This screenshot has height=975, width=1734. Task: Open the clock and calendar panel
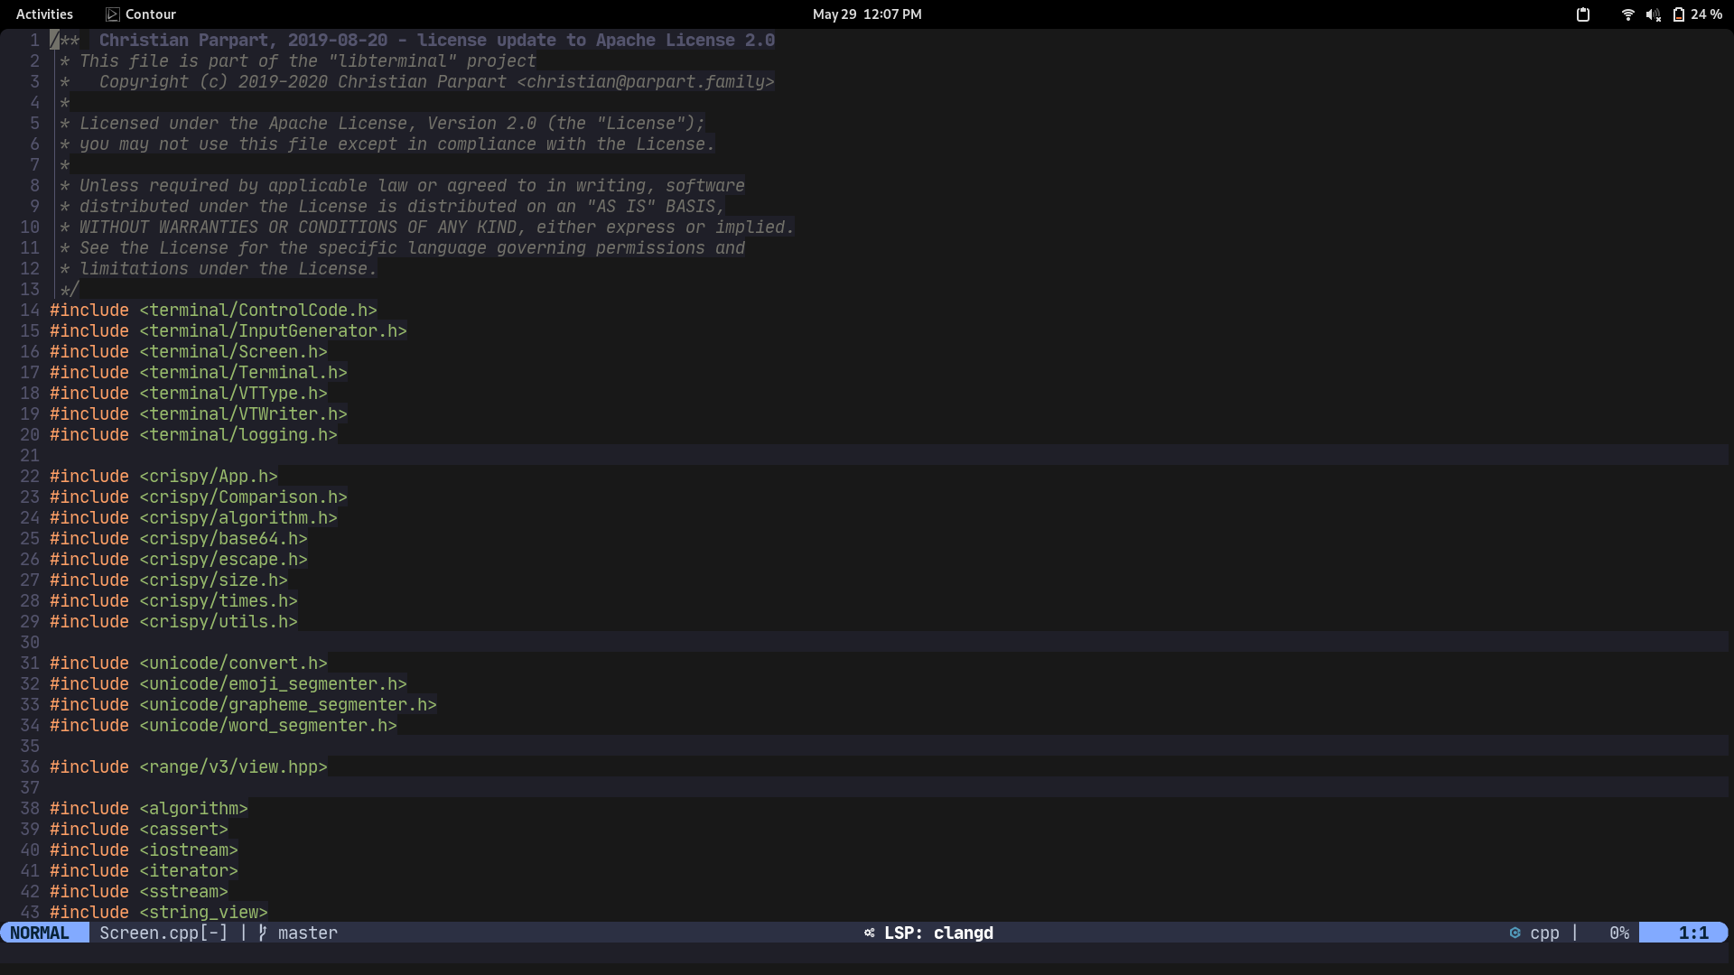[867, 14]
